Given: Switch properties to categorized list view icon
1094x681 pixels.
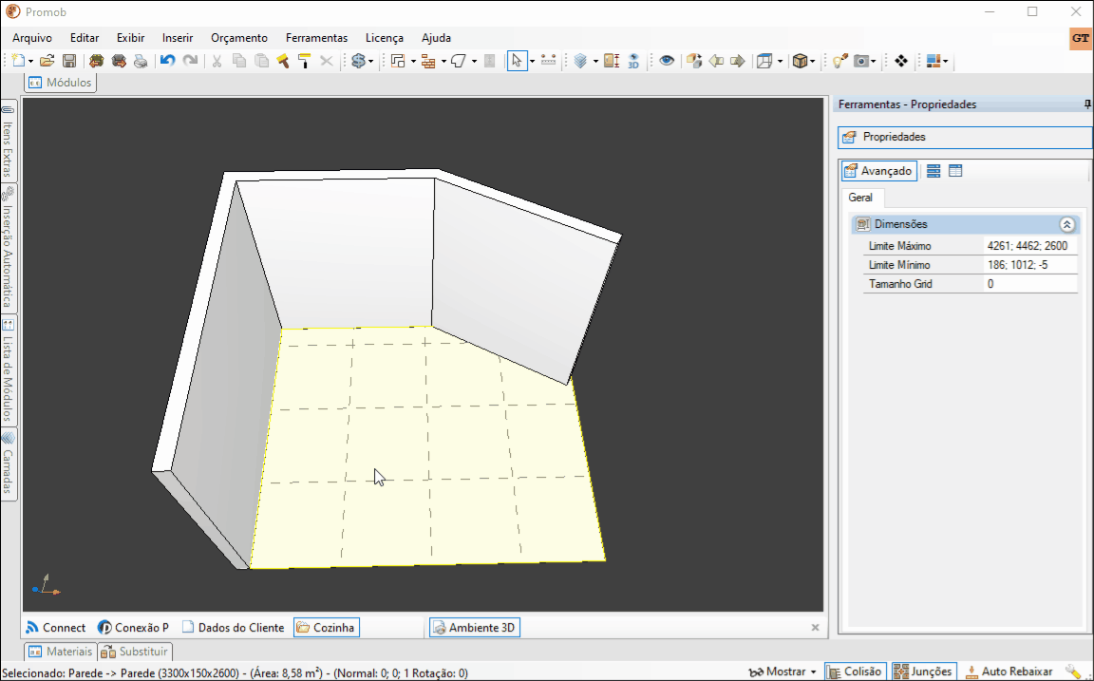Looking at the screenshot, I should pos(934,171).
